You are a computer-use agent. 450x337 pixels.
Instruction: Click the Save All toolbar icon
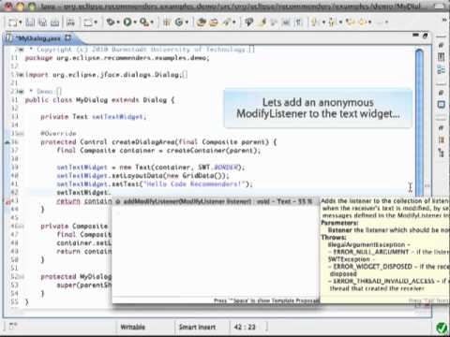pyautogui.click(x=43, y=22)
